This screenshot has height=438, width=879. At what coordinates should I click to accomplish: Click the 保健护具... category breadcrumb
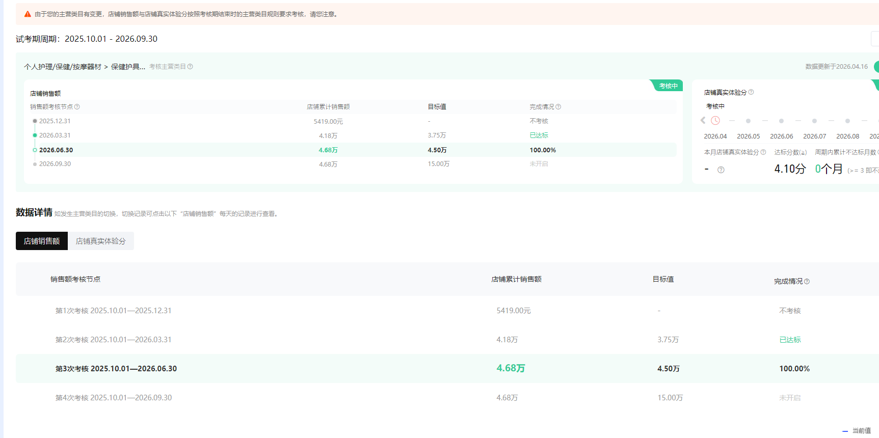coord(128,67)
